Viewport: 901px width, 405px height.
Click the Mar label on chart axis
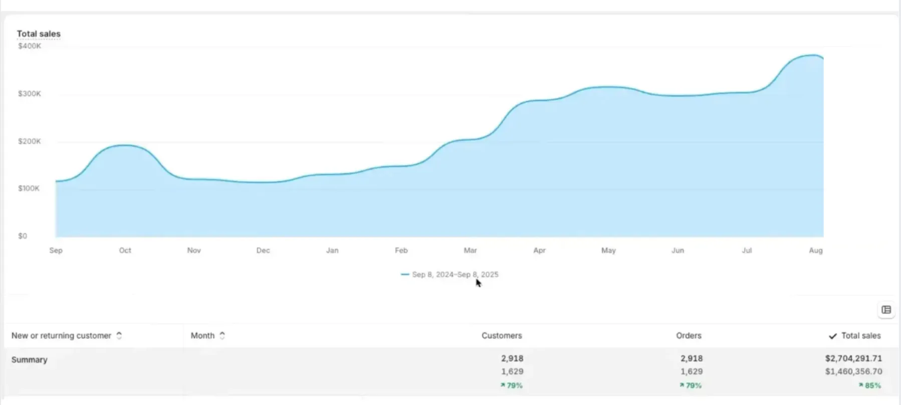click(x=470, y=250)
